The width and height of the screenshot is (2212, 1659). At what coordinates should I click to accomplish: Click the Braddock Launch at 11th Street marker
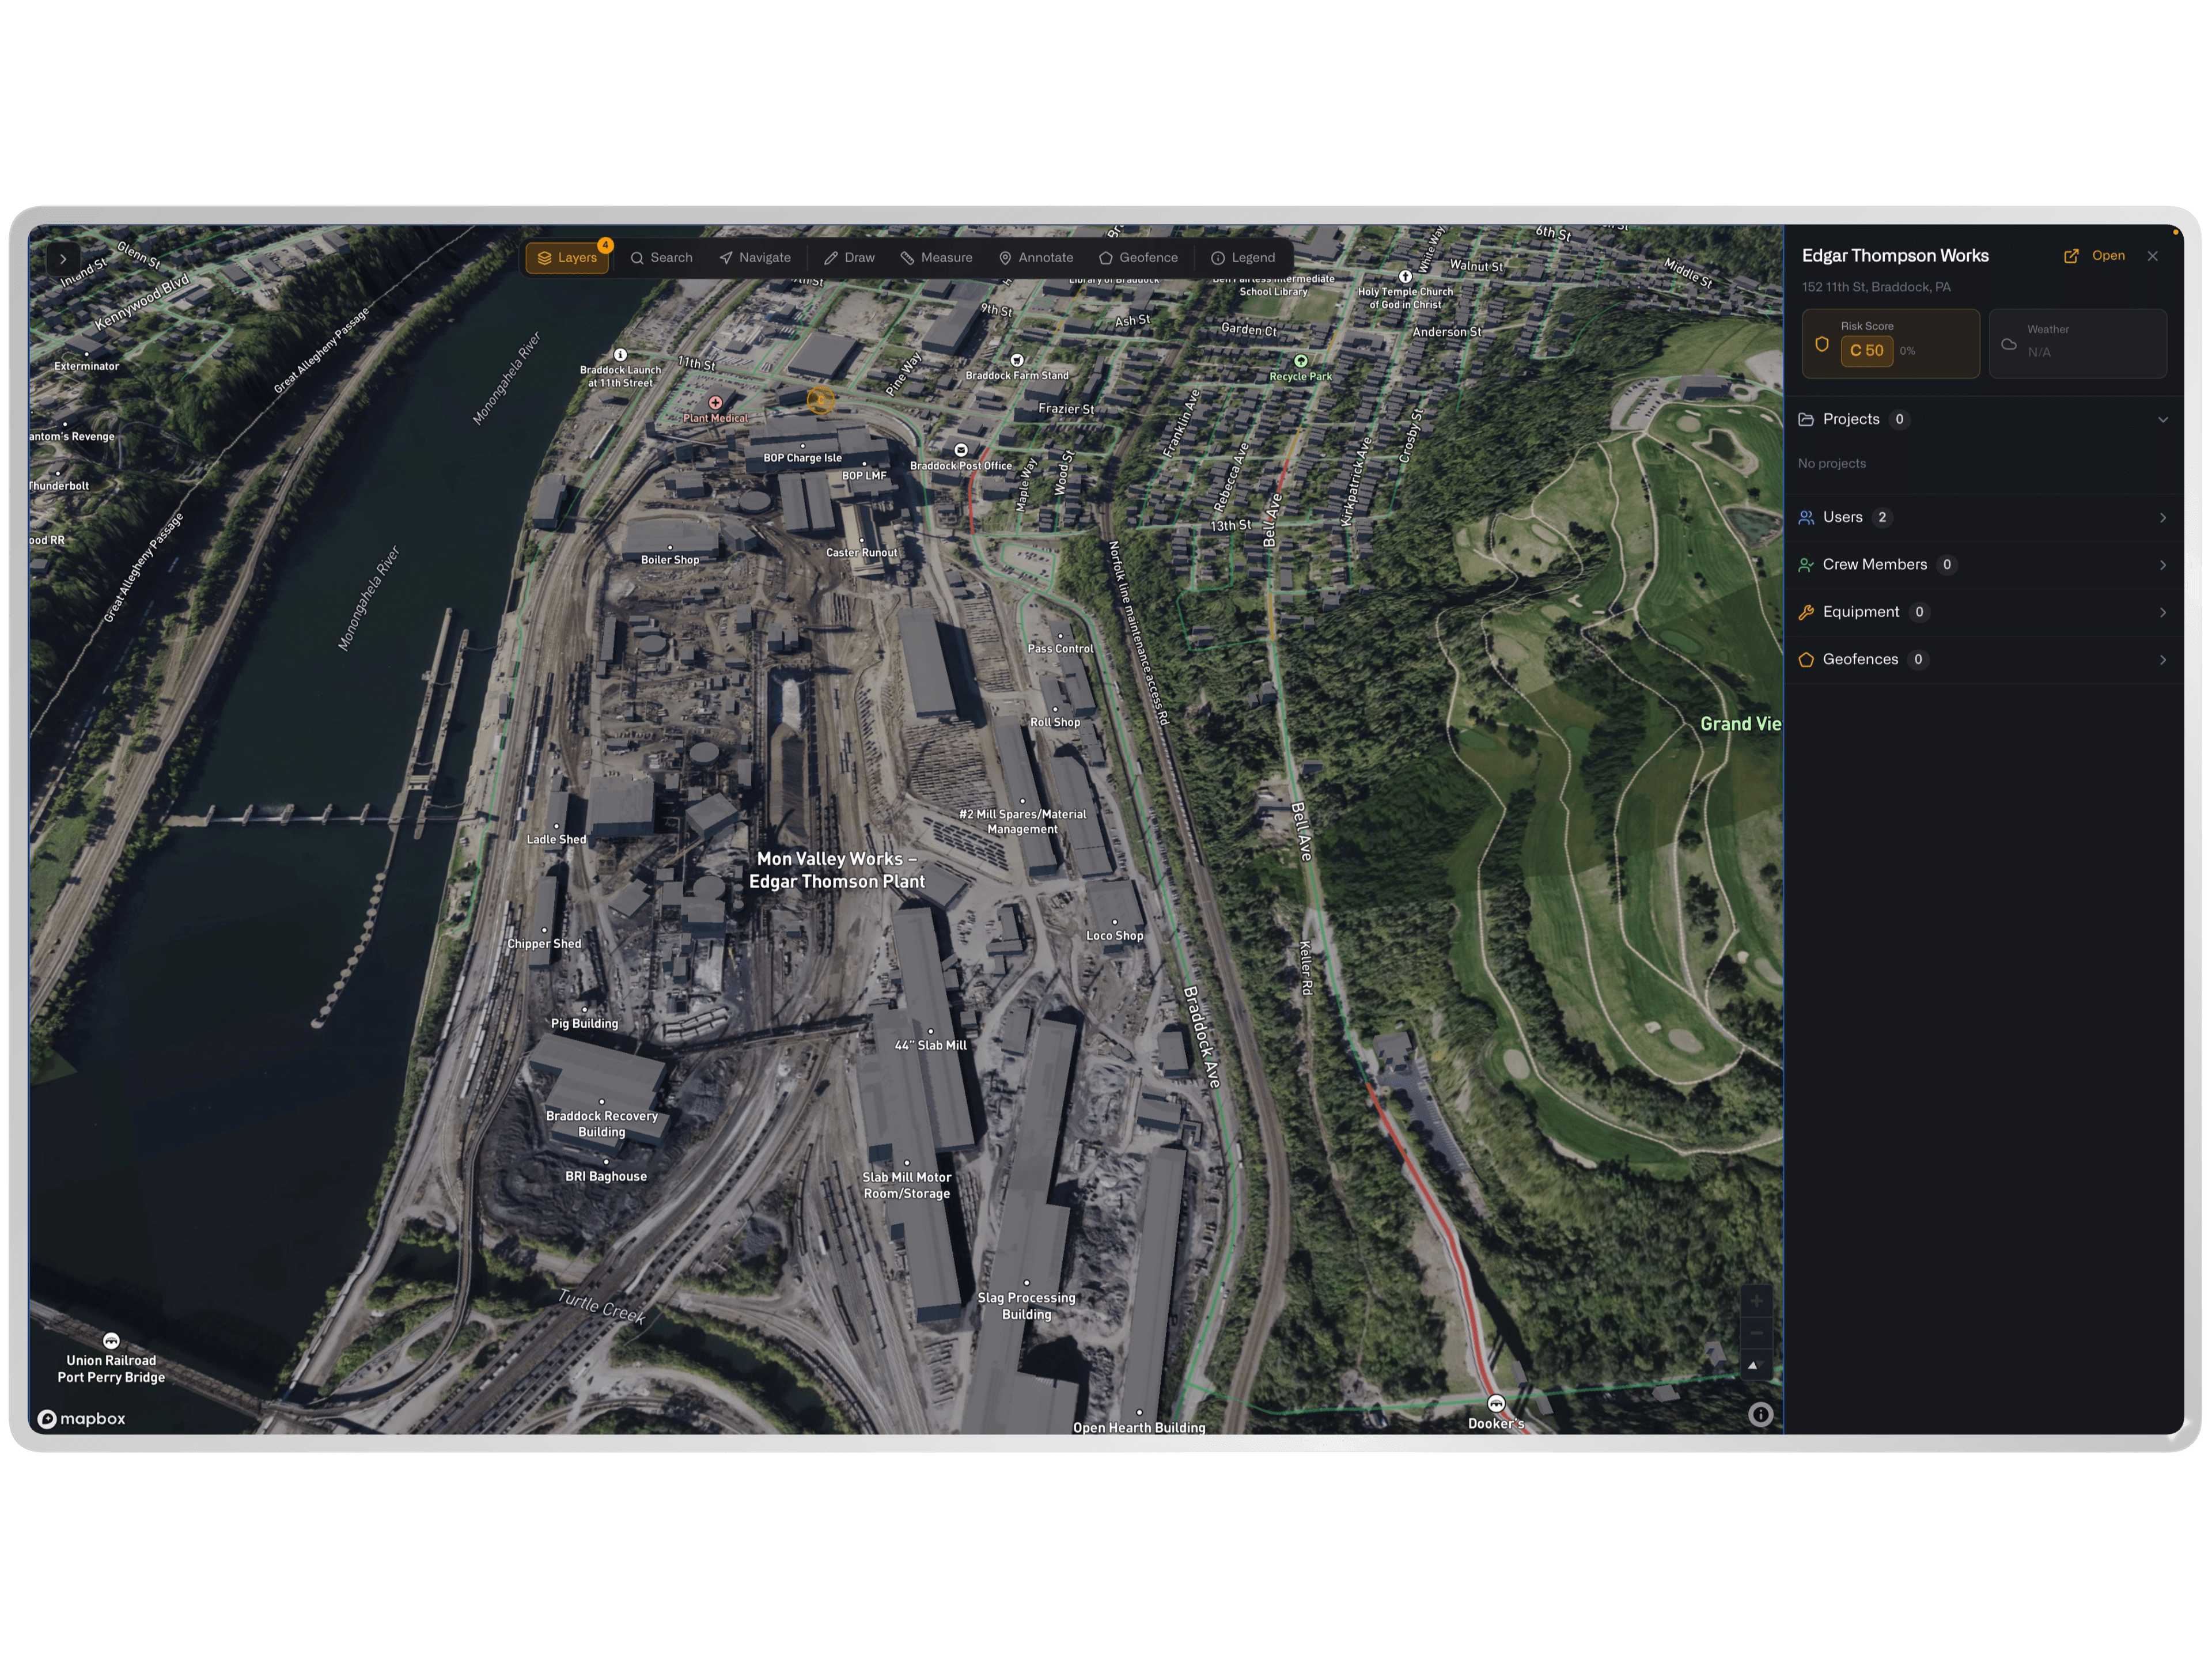(620, 355)
